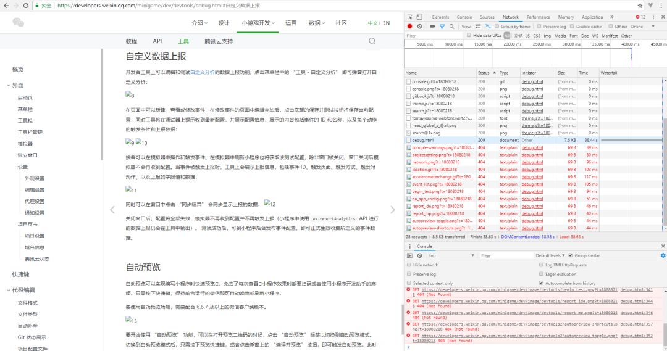Uncheck Group similar in the console
This screenshot has height=351, width=667.
coord(571,255)
